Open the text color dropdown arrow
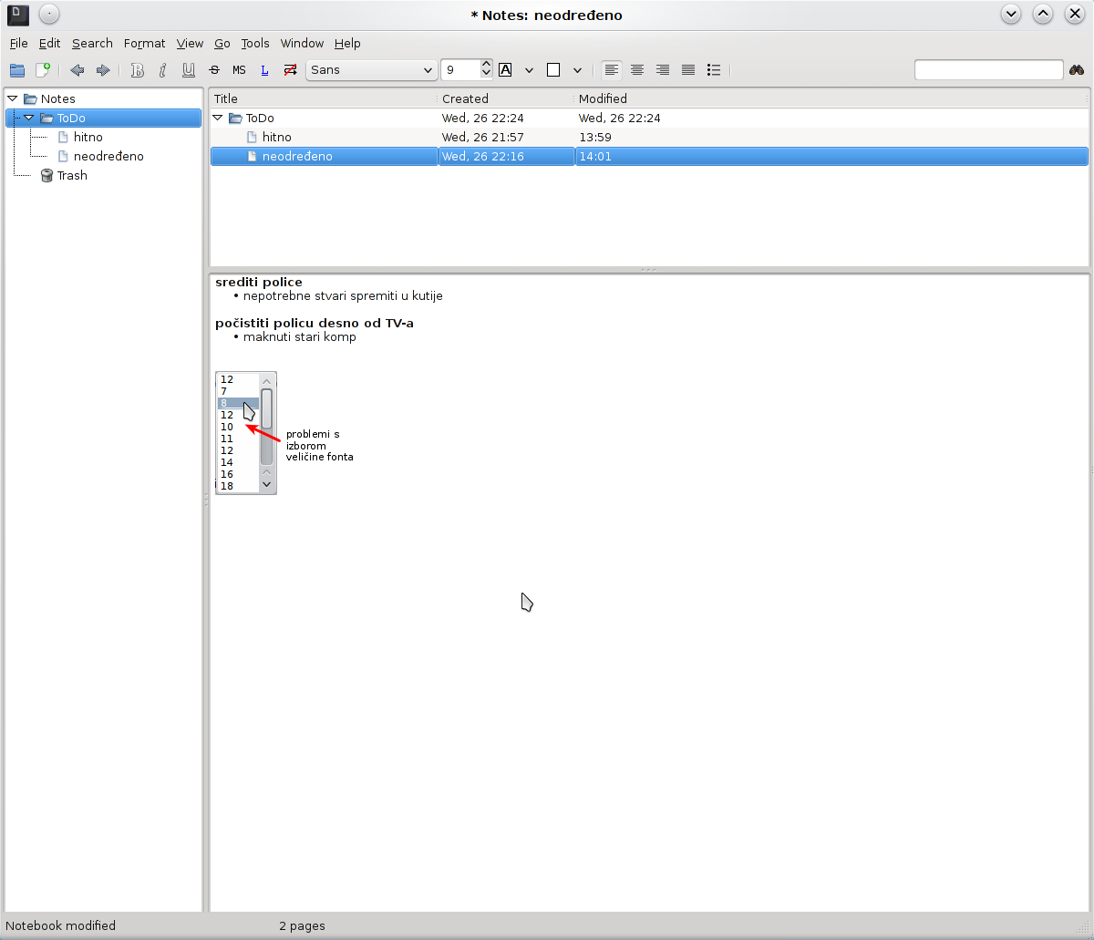 529,70
